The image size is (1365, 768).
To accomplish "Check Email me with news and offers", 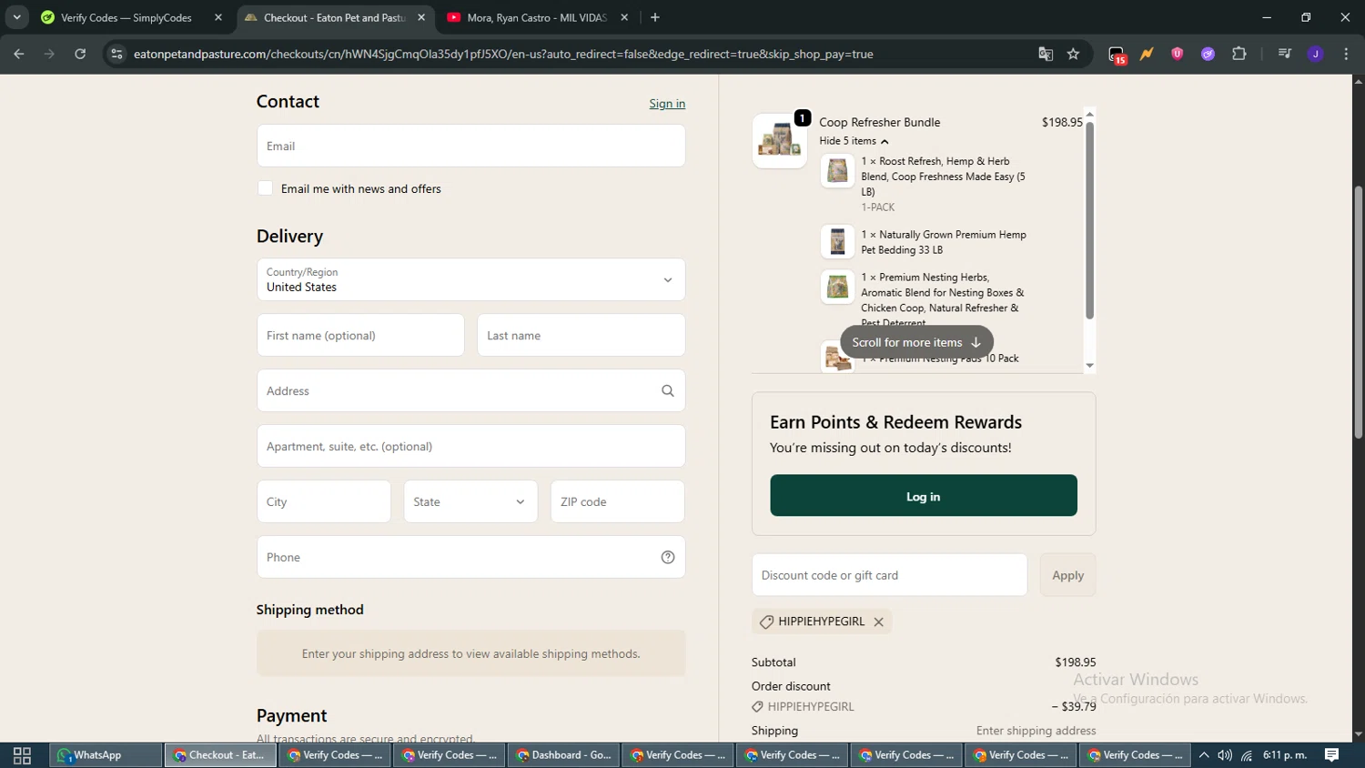I will (265, 188).
